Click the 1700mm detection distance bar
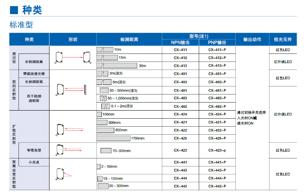 (113, 138)
